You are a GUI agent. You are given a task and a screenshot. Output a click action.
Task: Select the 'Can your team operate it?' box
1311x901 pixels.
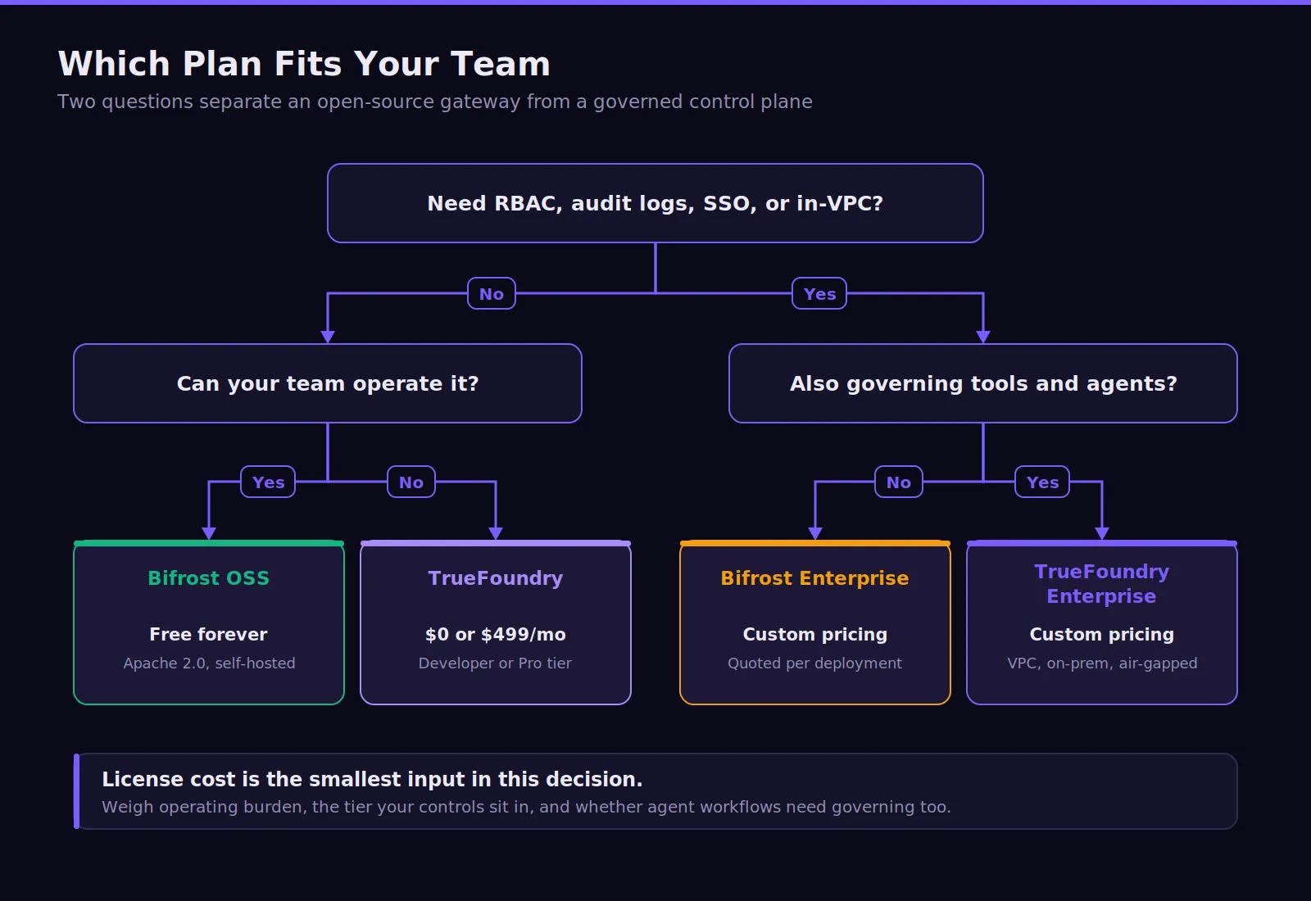328,383
